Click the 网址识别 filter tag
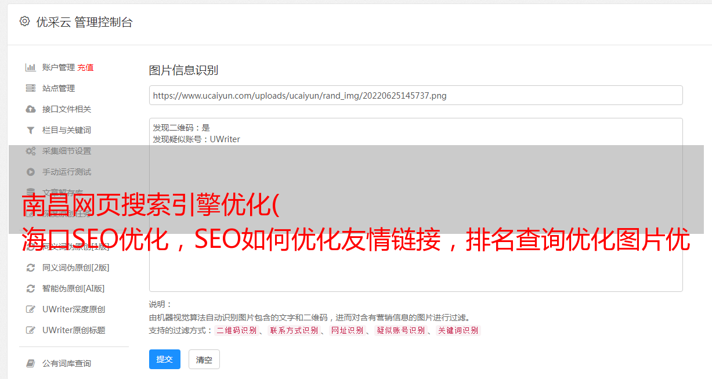 tap(347, 330)
